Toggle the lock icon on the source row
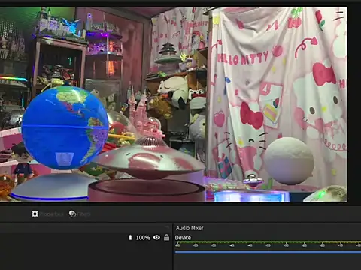Image resolution: width=361 pixels, height=270 pixels. coord(166,237)
